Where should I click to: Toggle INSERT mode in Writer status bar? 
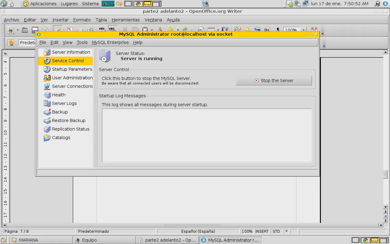tap(262, 231)
